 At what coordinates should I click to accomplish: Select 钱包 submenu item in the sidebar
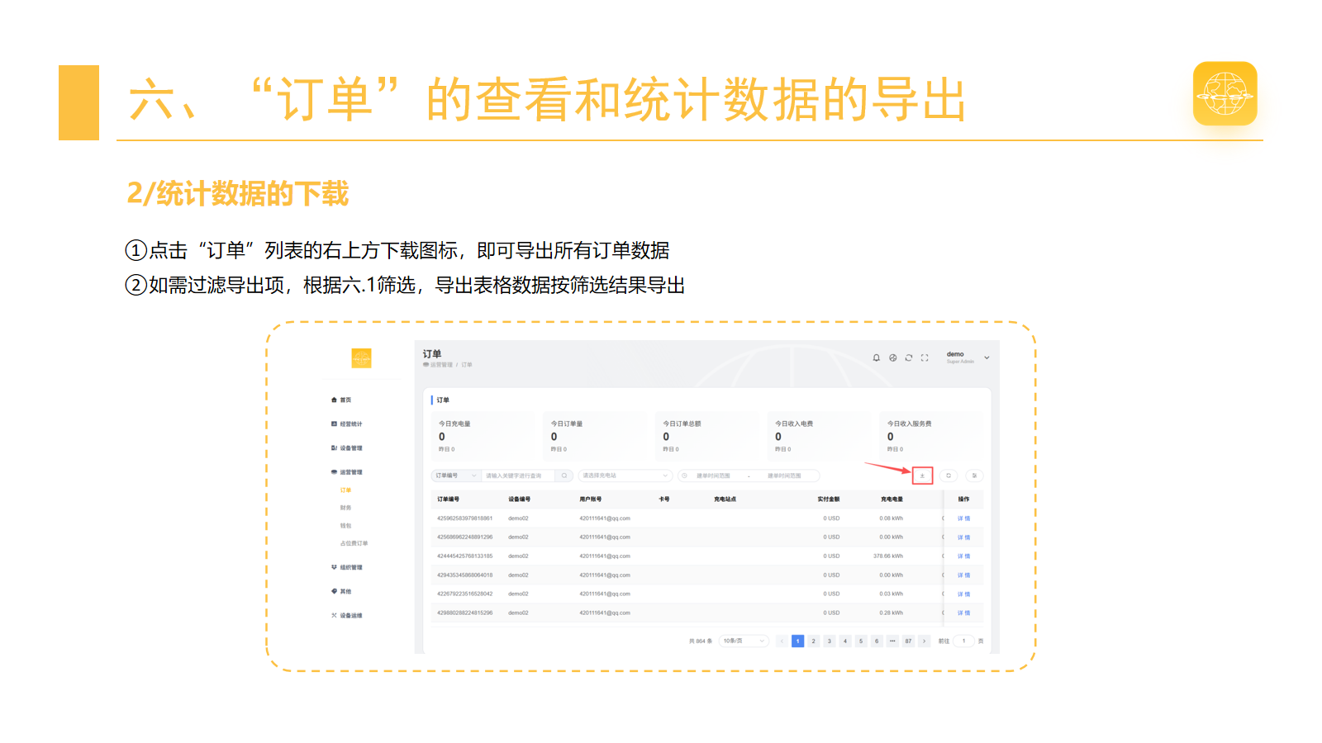click(345, 526)
